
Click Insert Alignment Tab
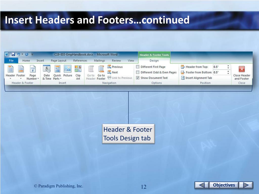[x=196, y=78]
